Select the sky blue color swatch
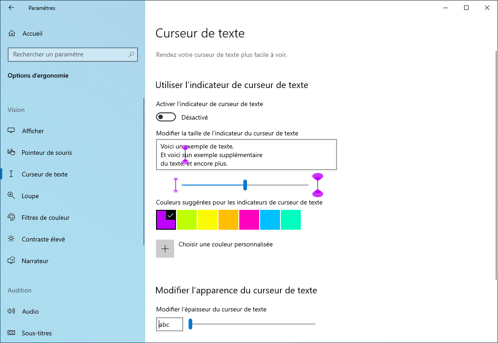This screenshot has height=343, width=498. [270, 220]
